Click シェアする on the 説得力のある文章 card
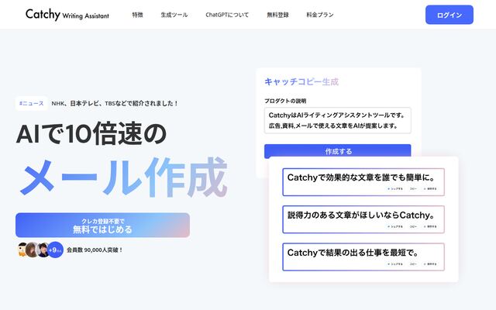 point(395,226)
